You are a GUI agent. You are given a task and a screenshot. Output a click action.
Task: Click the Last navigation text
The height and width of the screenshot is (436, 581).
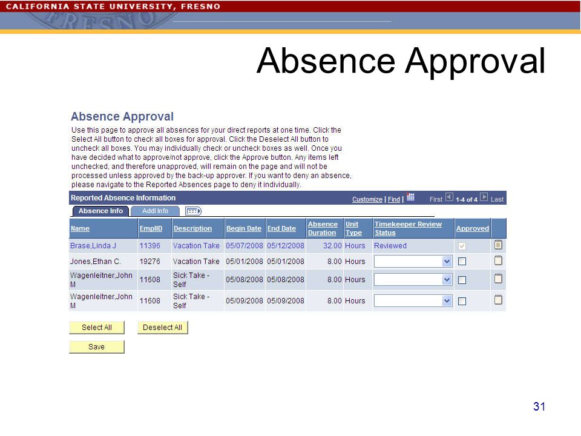[497, 199]
